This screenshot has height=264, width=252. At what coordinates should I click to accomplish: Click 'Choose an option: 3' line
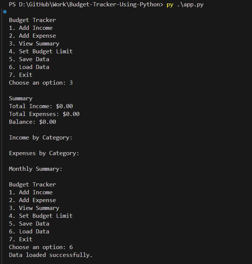[x=41, y=83]
